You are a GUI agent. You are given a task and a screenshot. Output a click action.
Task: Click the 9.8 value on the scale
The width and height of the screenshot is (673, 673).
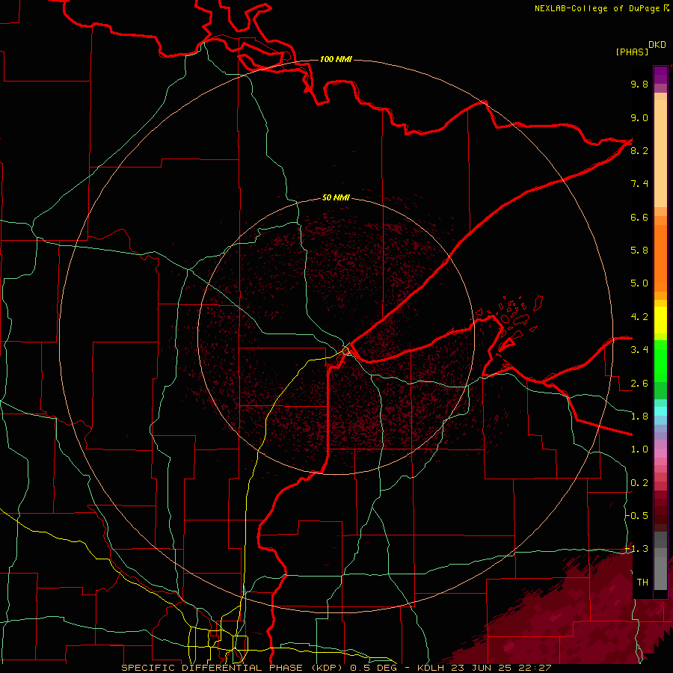(639, 84)
